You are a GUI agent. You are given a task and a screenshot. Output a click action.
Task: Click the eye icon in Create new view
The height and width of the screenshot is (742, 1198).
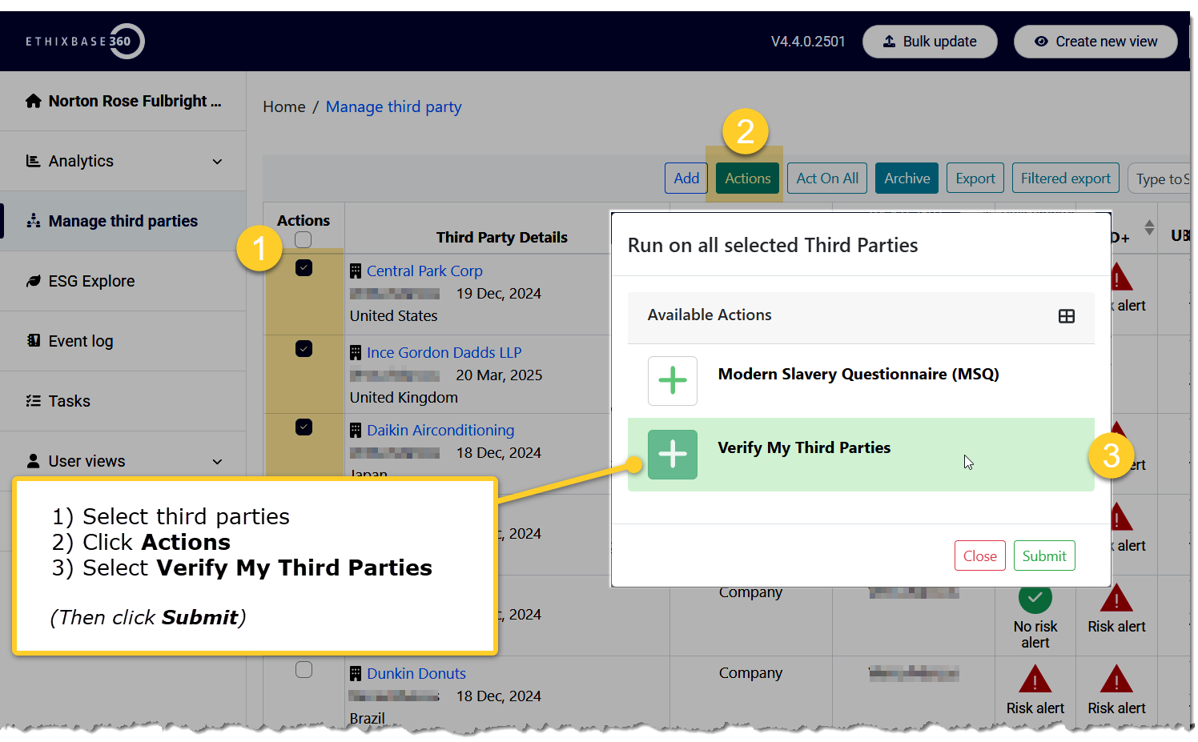[x=1041, y=42]
